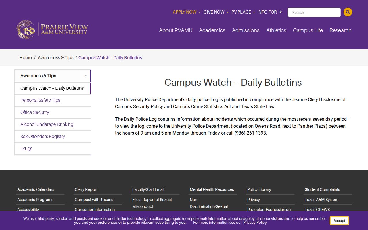
Task: Click the yellow search magnifier icon
Action: pos(348,12)
